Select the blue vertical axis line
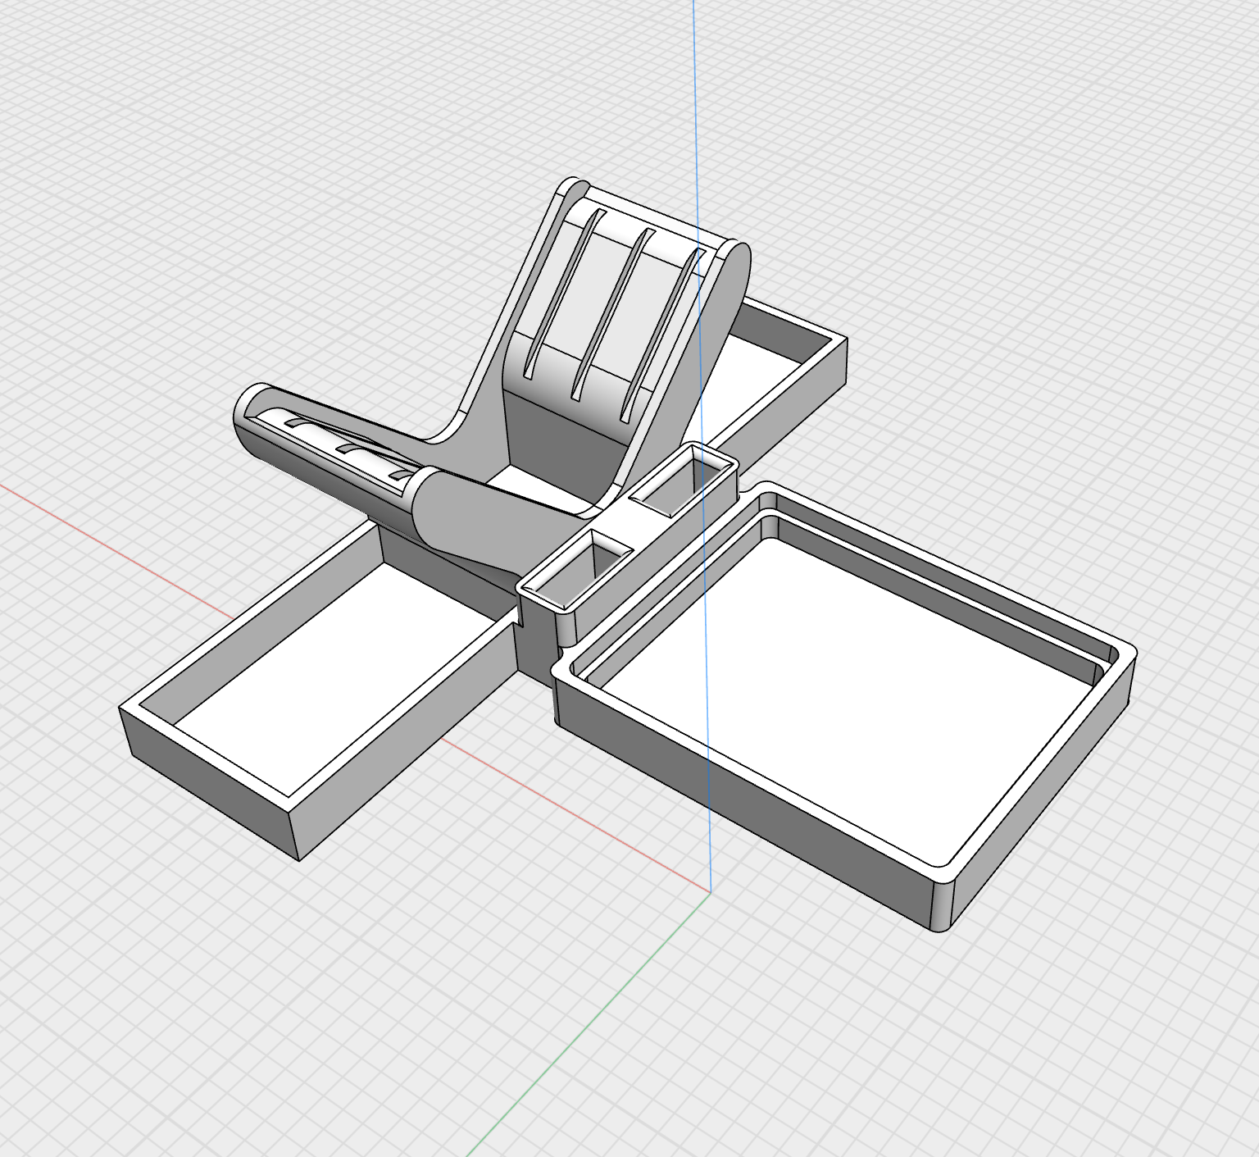The width and height of the screenshot is (1259, 1157). (695, 123)
